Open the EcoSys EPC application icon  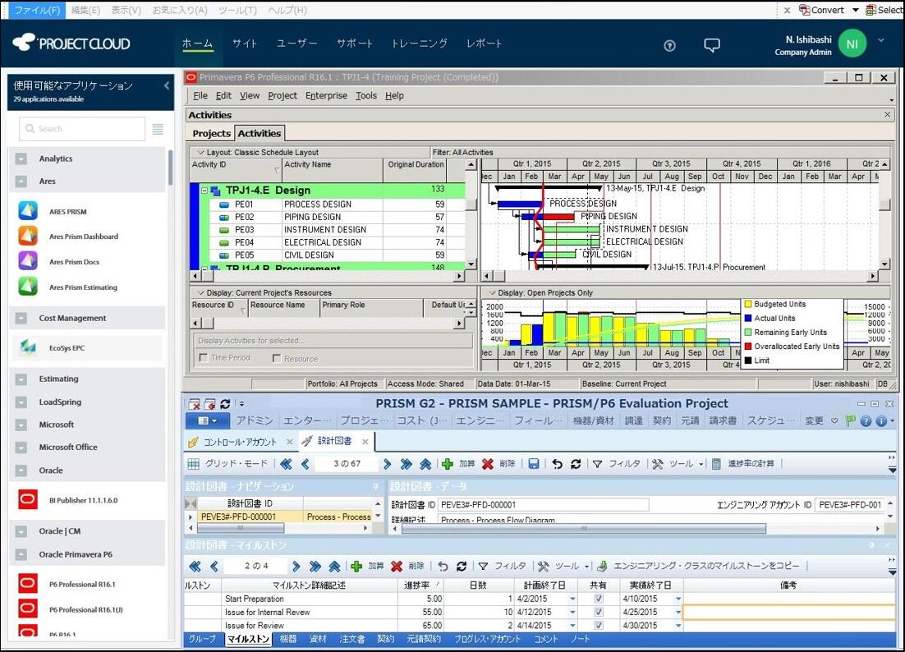pos(28,347)
